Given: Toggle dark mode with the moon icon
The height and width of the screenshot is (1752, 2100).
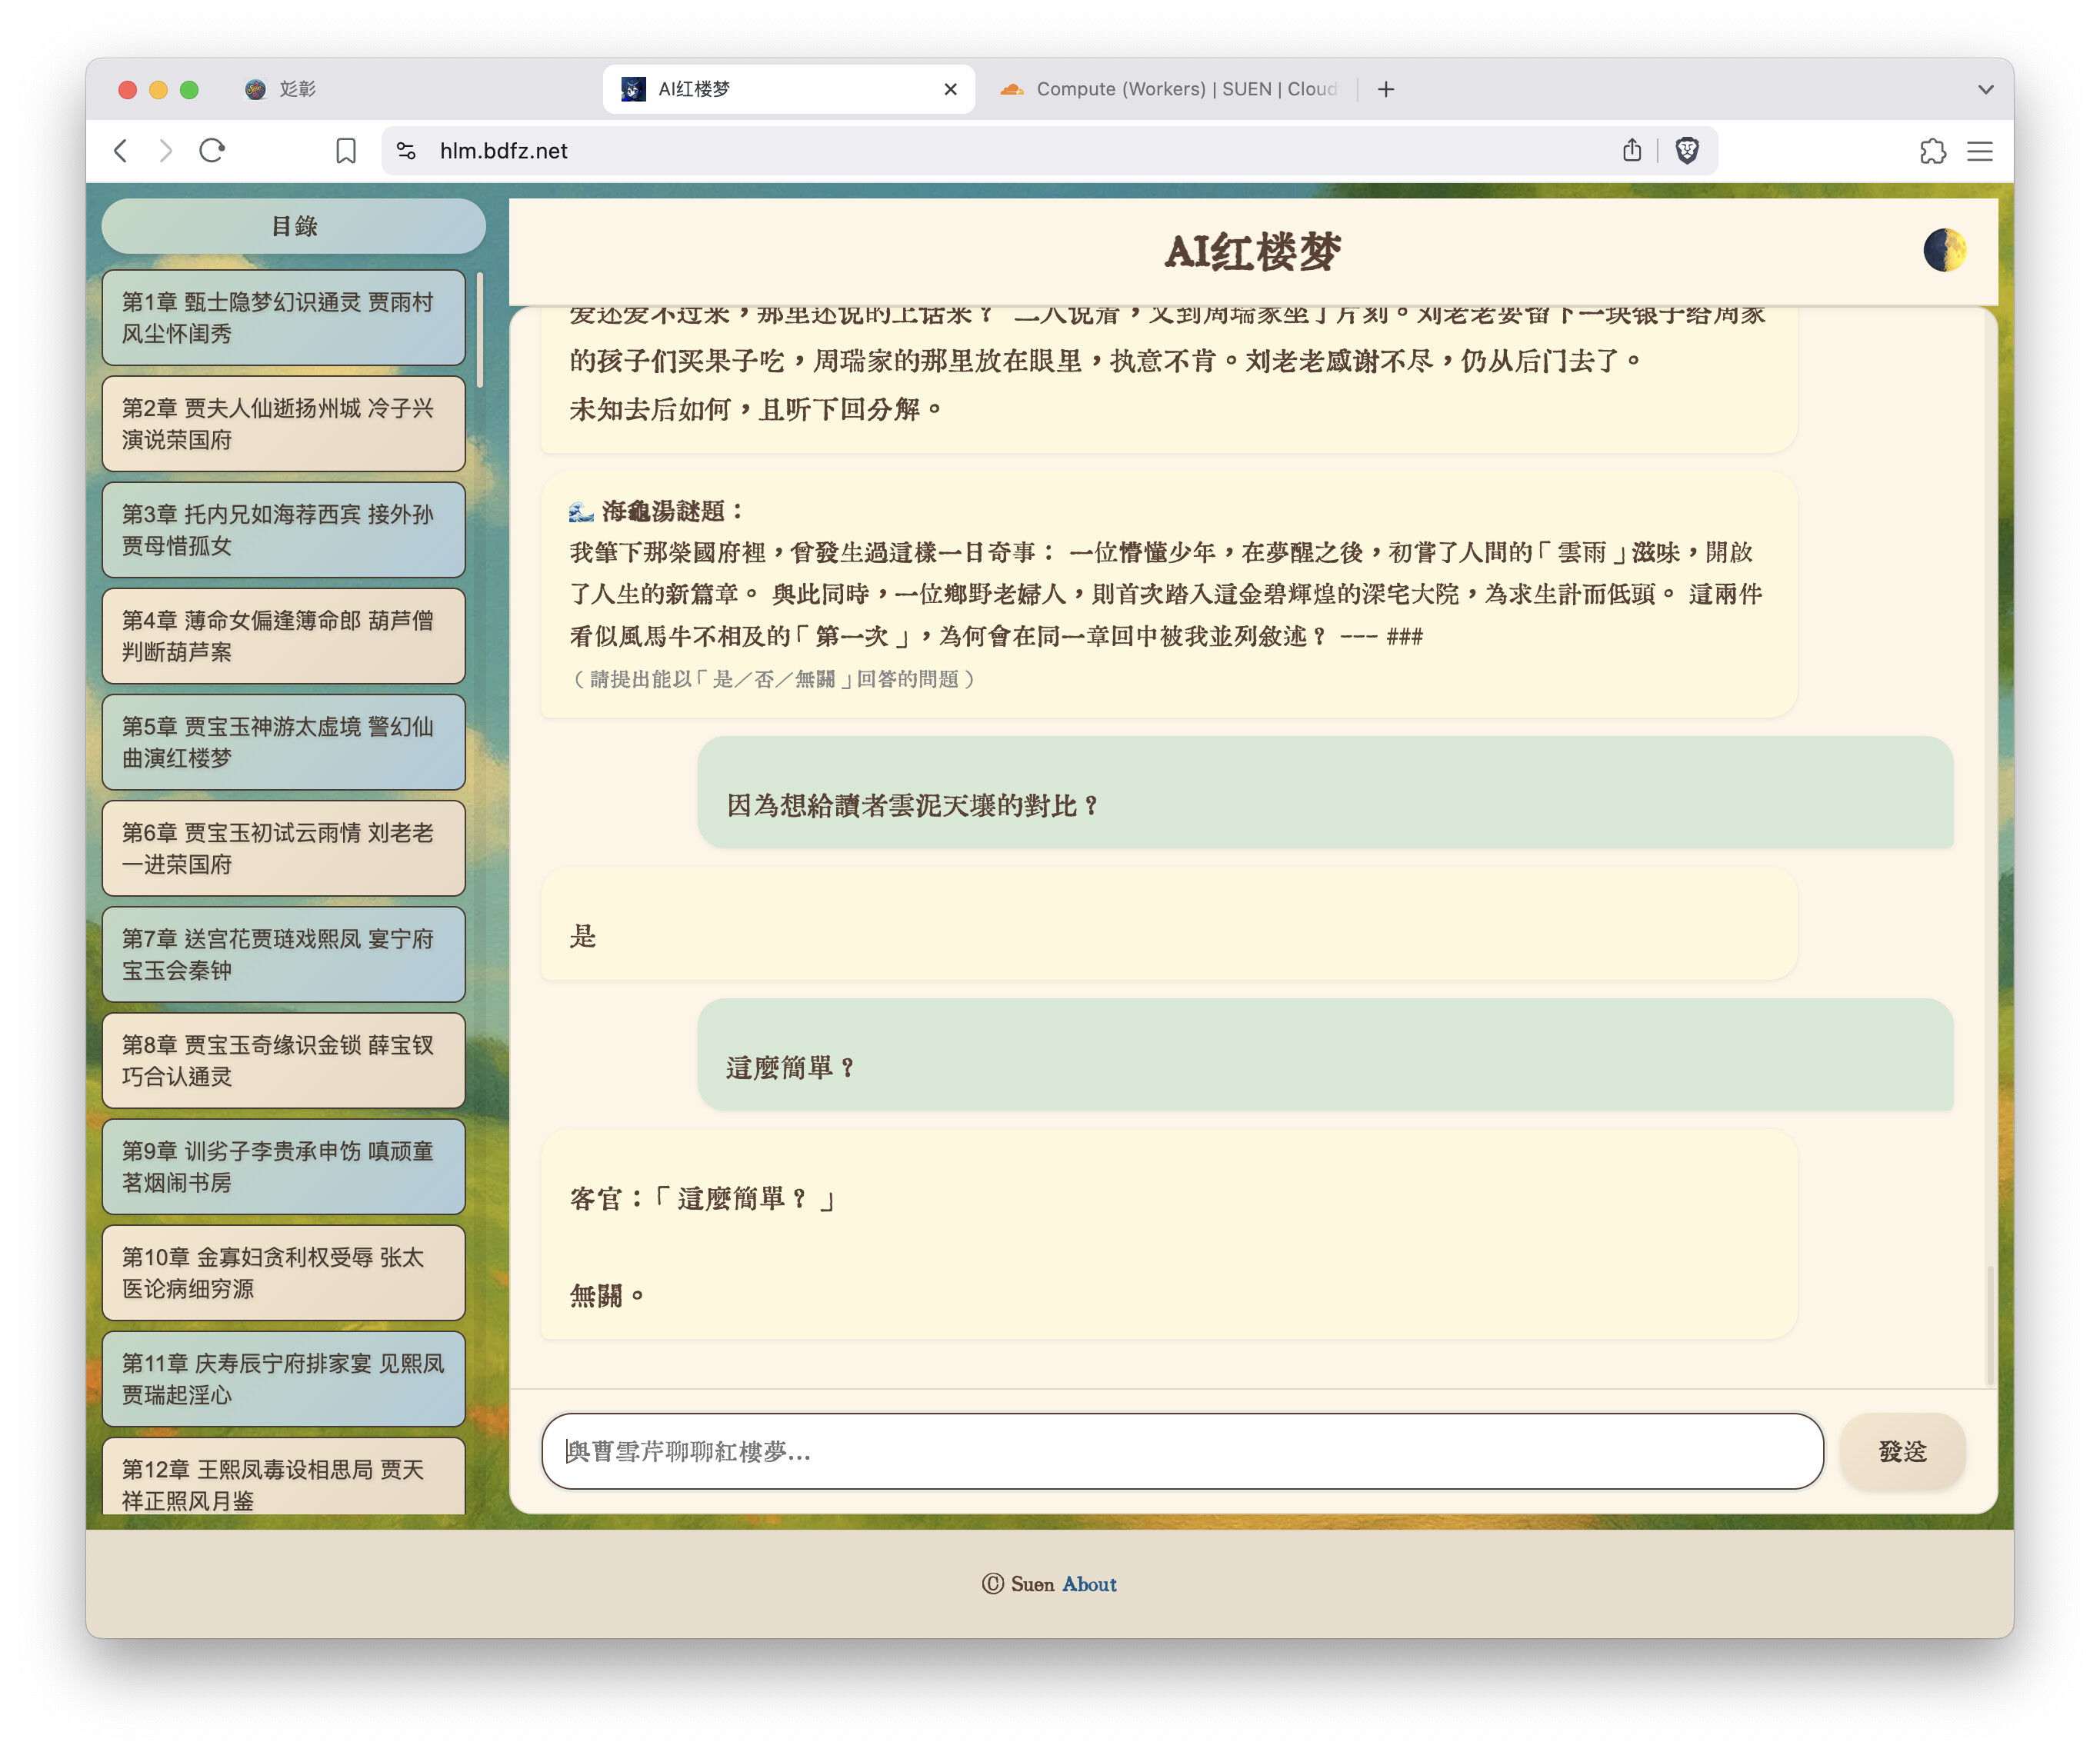Looking at the screenshot, I should pos(1943,250).
